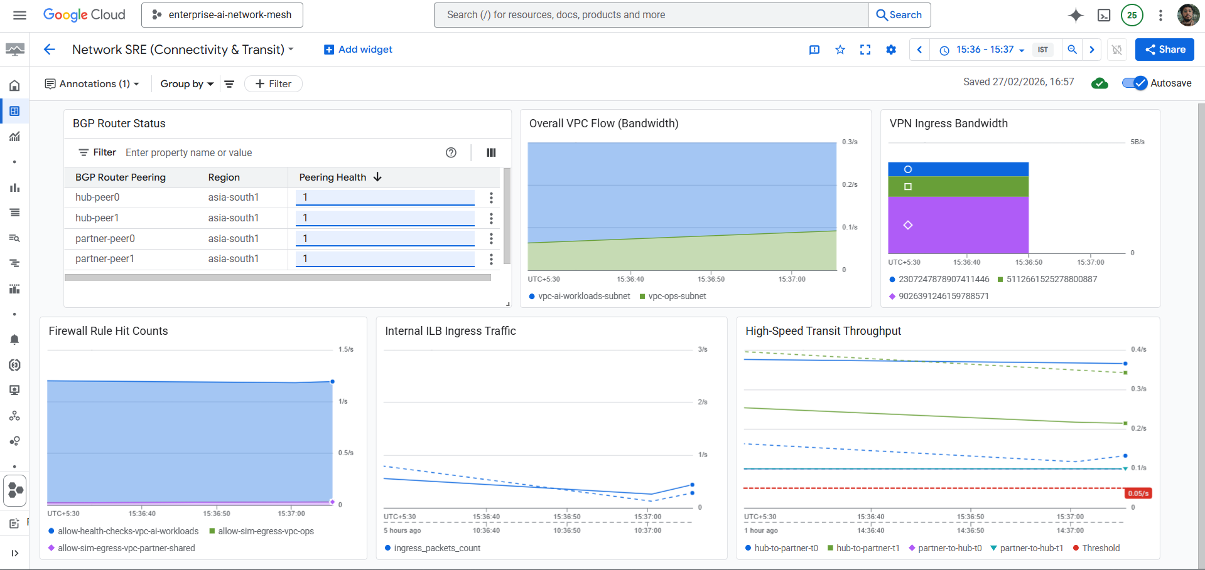1205x570 pixels.
Task: Open the Group by dropdown
Action: (x=187, y=83)
